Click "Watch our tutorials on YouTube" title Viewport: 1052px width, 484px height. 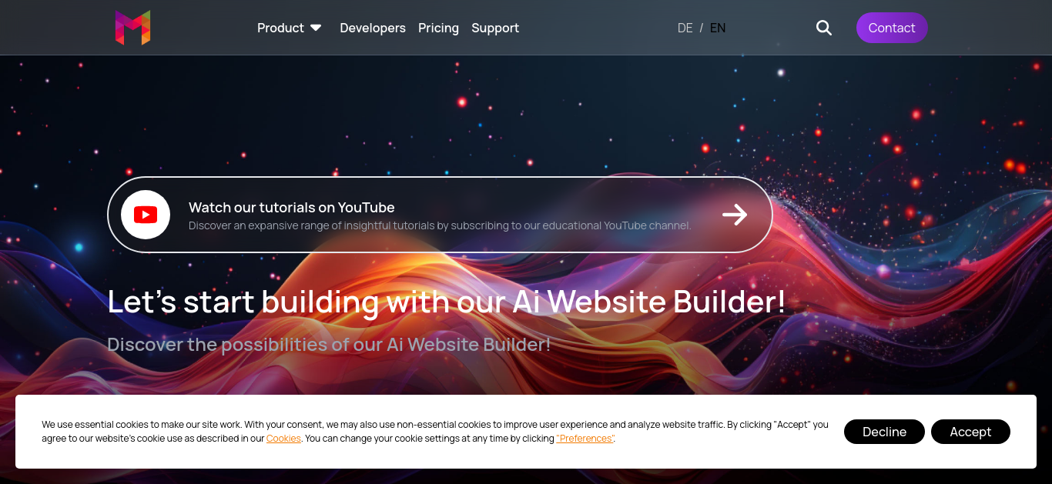[x=292, y=207]
